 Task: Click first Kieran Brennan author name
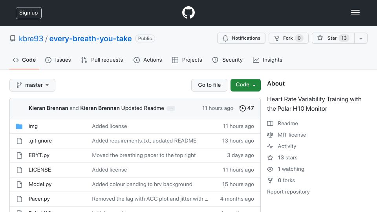(48, 108)
